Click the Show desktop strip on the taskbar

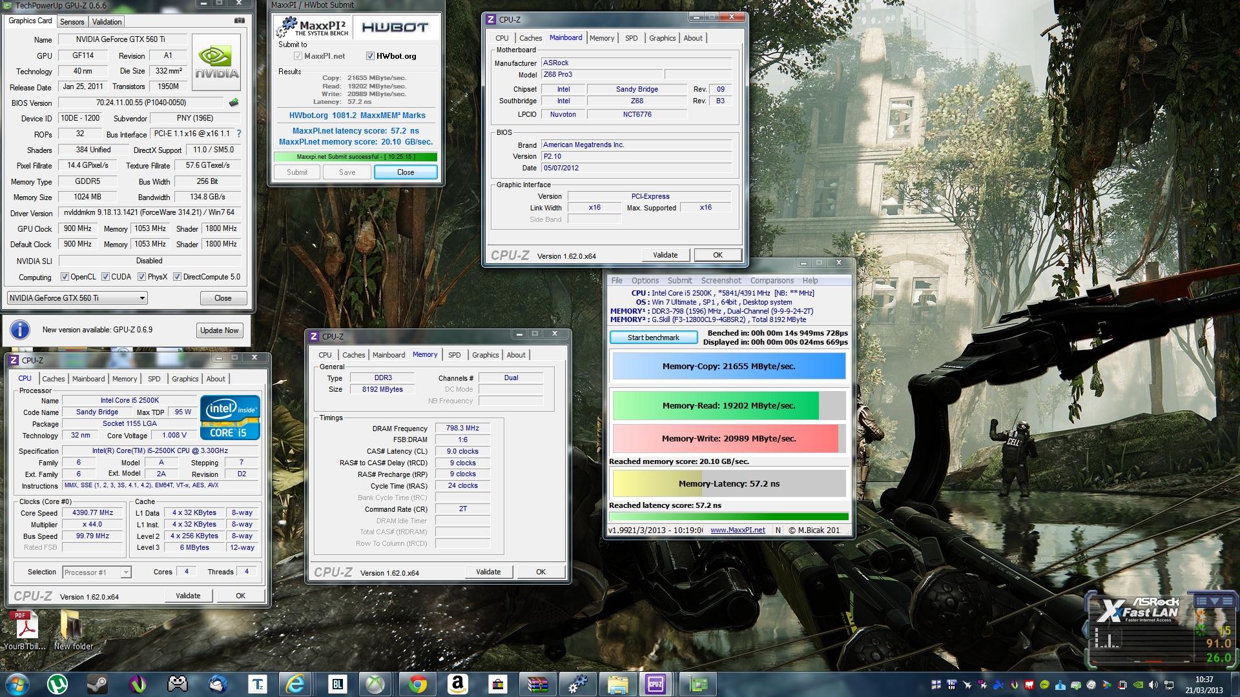[1235, 684]
